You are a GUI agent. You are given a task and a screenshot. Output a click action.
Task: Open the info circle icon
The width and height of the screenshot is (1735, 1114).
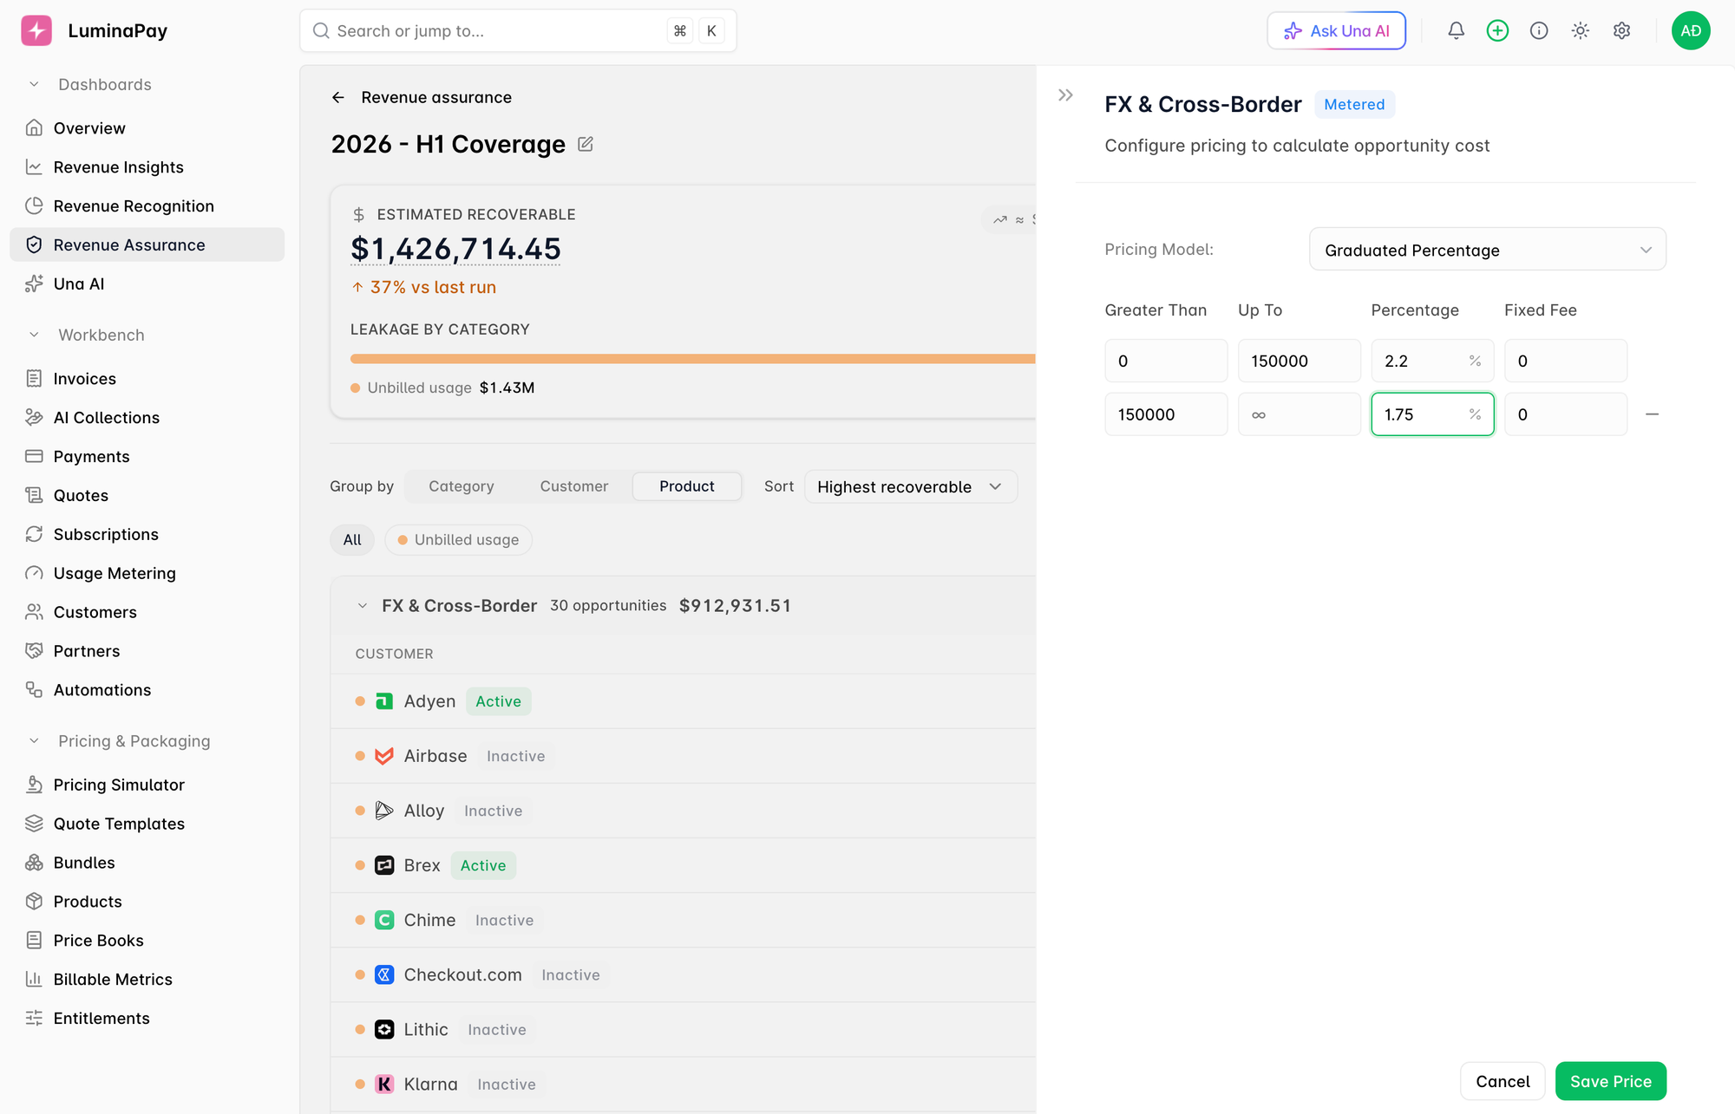pos(1539,30)
